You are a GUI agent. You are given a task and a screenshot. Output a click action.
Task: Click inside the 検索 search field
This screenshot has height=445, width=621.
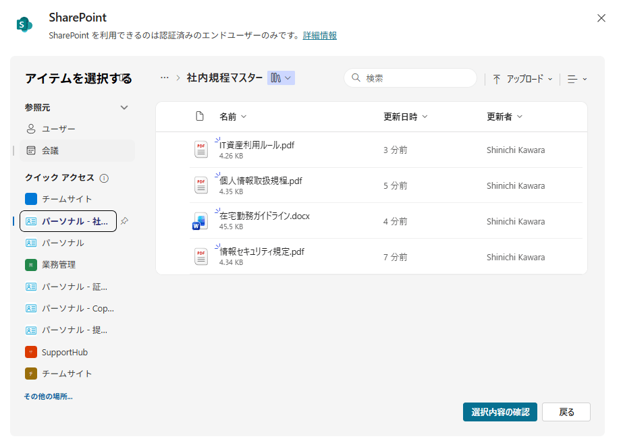pyautogui.click(x=410, y=78)
